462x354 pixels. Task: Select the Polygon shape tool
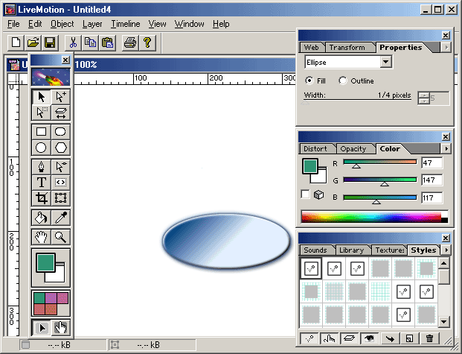[x=61, y=148]
